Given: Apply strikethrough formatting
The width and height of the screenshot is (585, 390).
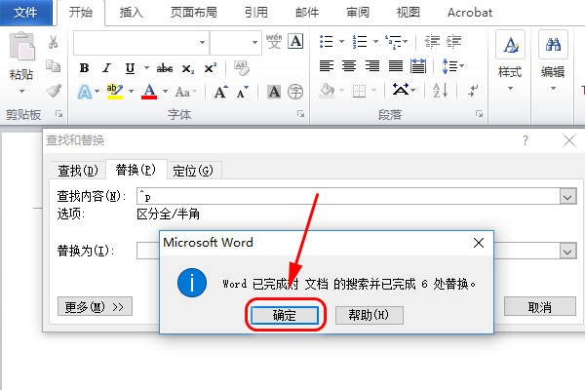Looking at the screenshot, I should click(x=165, y=68).
